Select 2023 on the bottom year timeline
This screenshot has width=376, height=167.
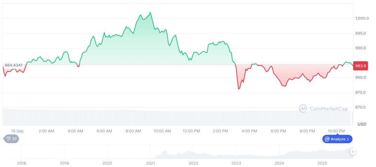point(236,163)
